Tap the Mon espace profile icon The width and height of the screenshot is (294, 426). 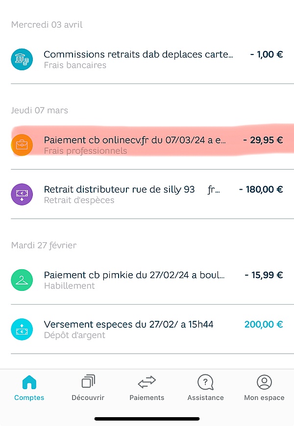pos(264,382)
